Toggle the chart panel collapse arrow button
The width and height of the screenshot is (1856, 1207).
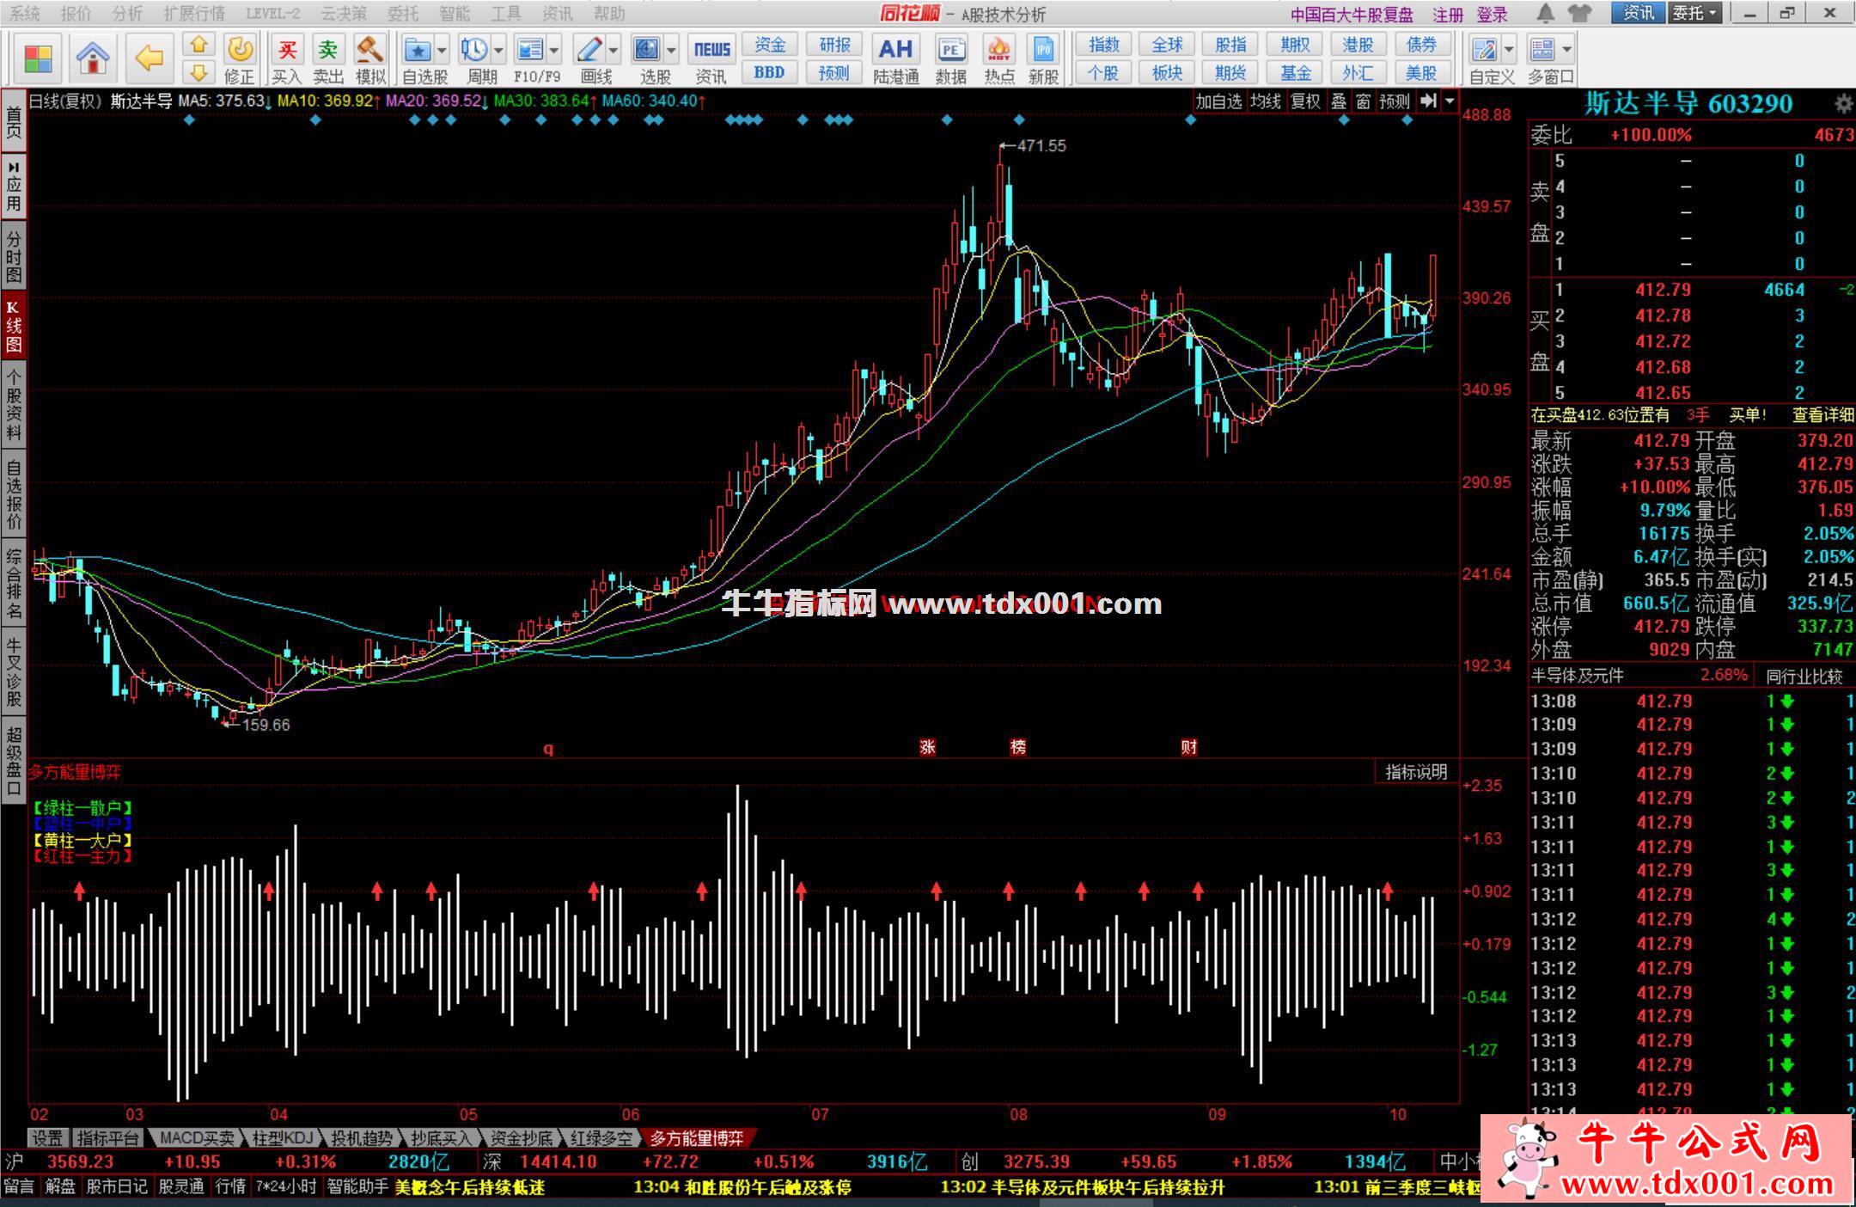click(1428, 101)
